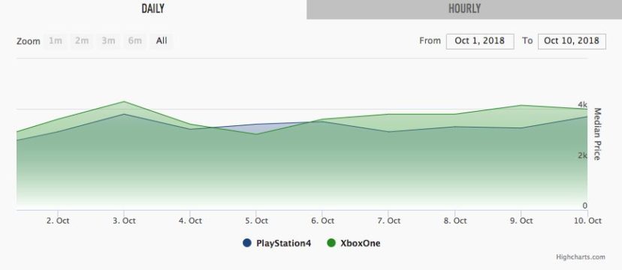Set zoom range to 2m

[82, 40]
